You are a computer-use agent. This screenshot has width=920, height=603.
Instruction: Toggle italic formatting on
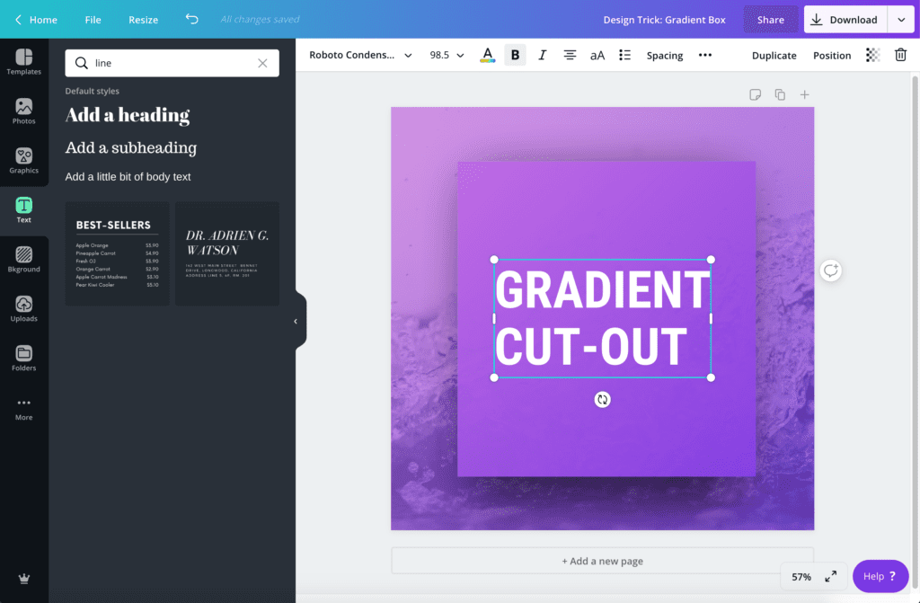point(542,54)
